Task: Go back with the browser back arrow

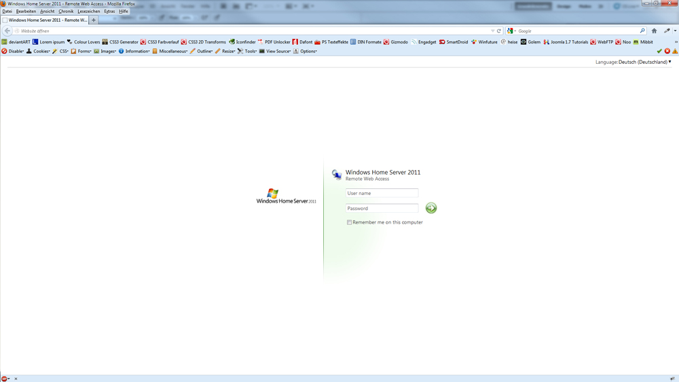Action: 7,31
